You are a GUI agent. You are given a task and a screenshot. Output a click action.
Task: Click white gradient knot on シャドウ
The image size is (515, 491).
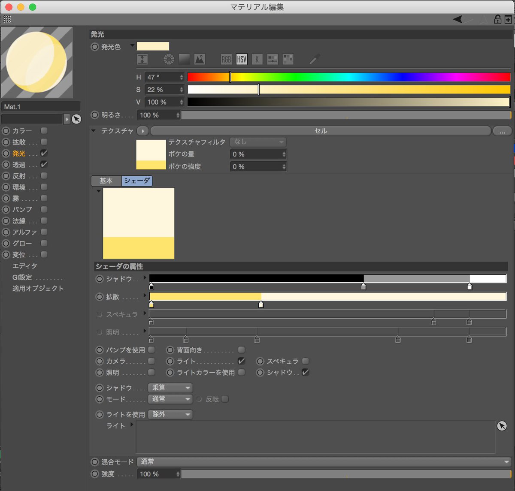click(x=470, y=286)
